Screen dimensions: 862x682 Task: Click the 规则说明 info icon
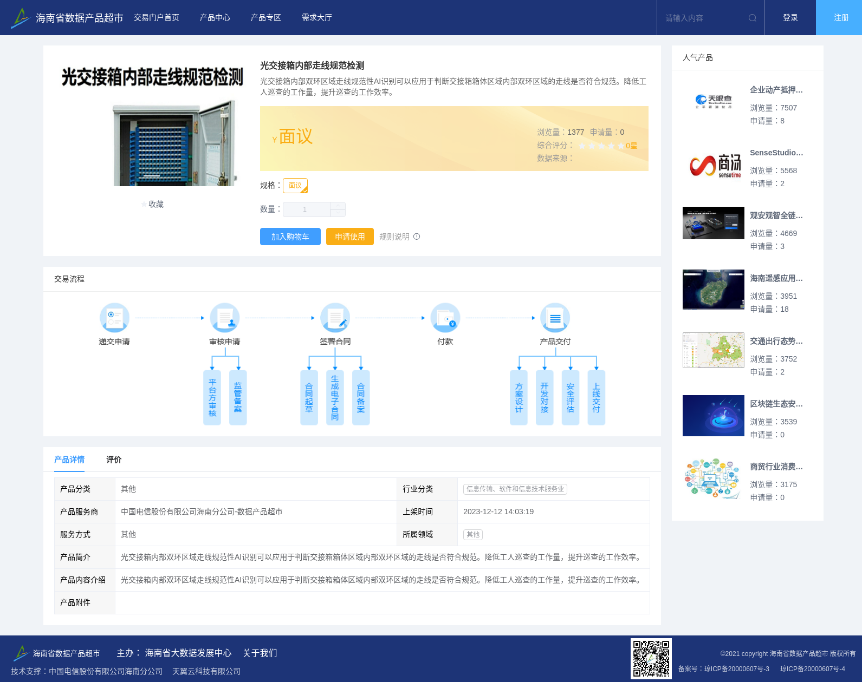point(417,237)
